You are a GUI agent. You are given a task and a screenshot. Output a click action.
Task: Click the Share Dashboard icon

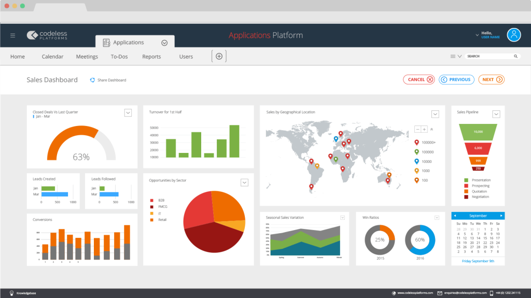click(92, 80)
